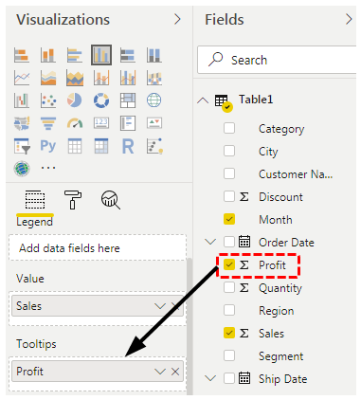Check the Segment field checkbox

coord(229,355)
